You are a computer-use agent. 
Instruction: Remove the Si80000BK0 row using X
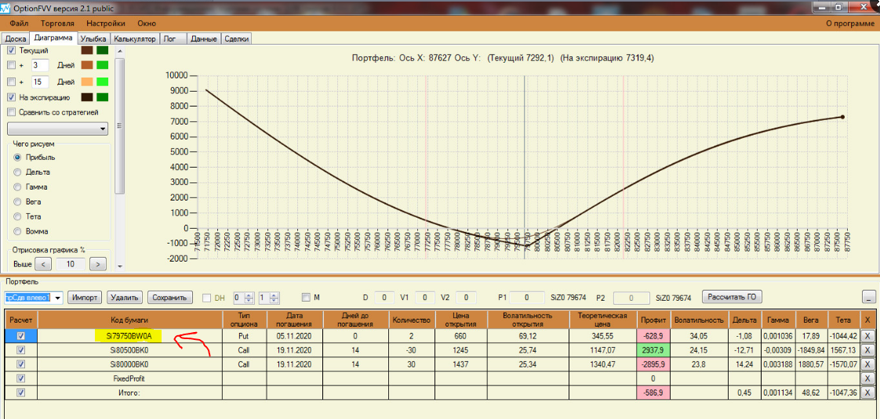pyautogui.click(x=867, y=365)
